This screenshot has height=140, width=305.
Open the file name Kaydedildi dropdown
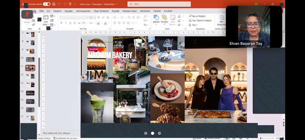pos(116,4)
